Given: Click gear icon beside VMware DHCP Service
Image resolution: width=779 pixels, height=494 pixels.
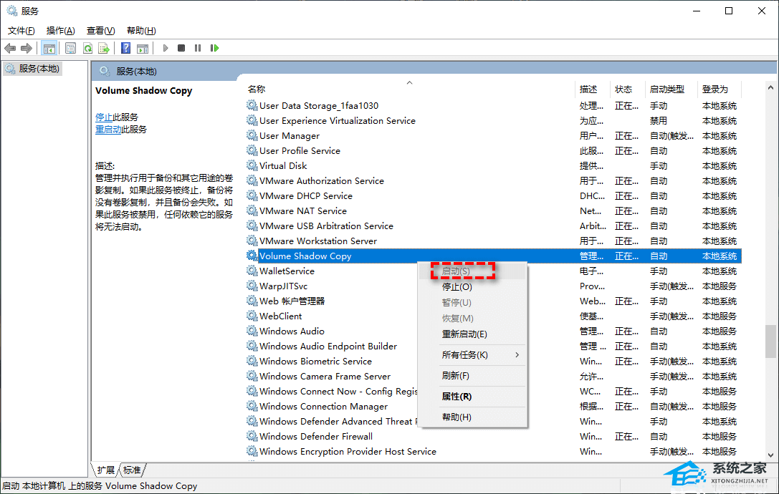Looking at the screenshot, I should (x=252, y=195).
